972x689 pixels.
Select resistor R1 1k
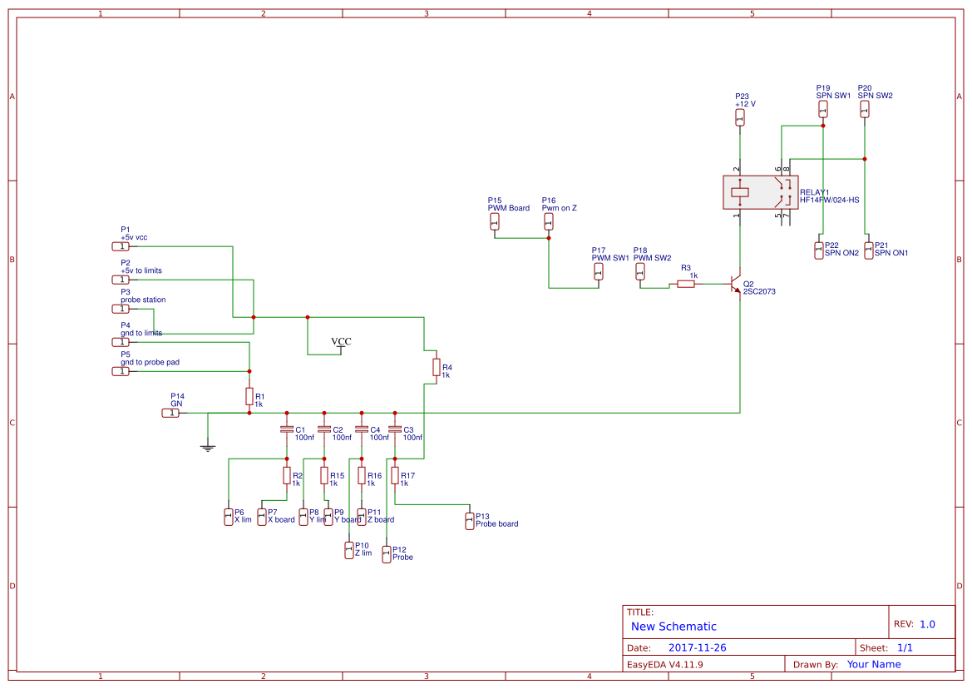(x=249, y=398)
